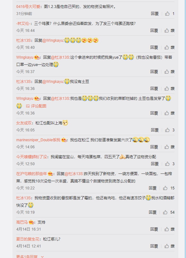Image resolution: width=186 pixels, height=258 pixels.
Task: Like 女友成双's comment about 松江
Action: (167, 130)
